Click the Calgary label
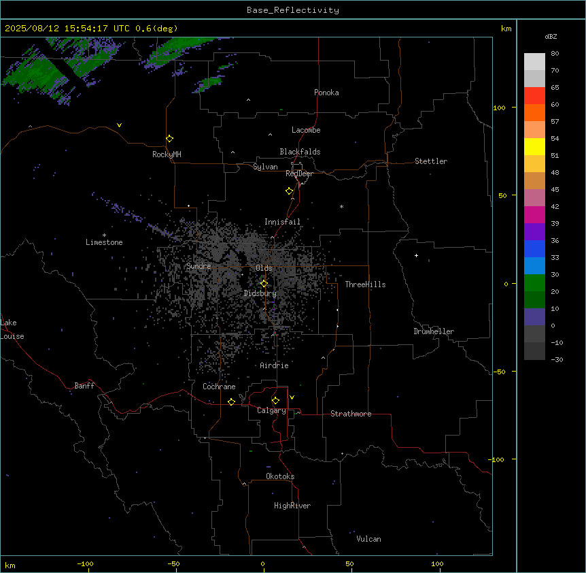 (x=271, y=410)
